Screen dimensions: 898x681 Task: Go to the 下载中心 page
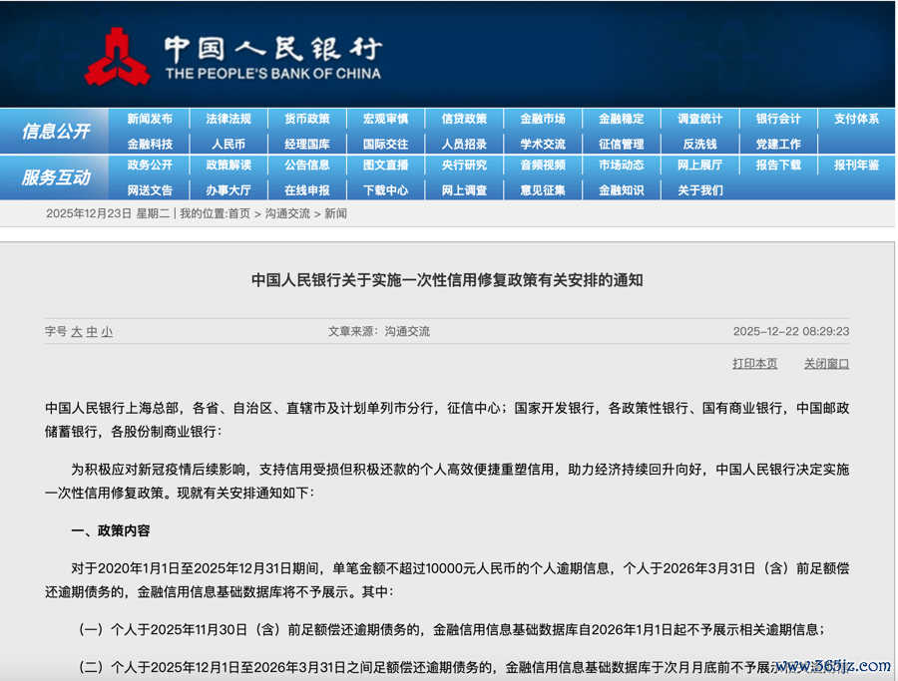coord(386,189)
